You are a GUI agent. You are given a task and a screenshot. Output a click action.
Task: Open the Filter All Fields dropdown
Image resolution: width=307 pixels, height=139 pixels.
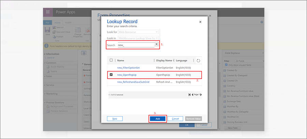pyautogui.click(x=250, y=61)
